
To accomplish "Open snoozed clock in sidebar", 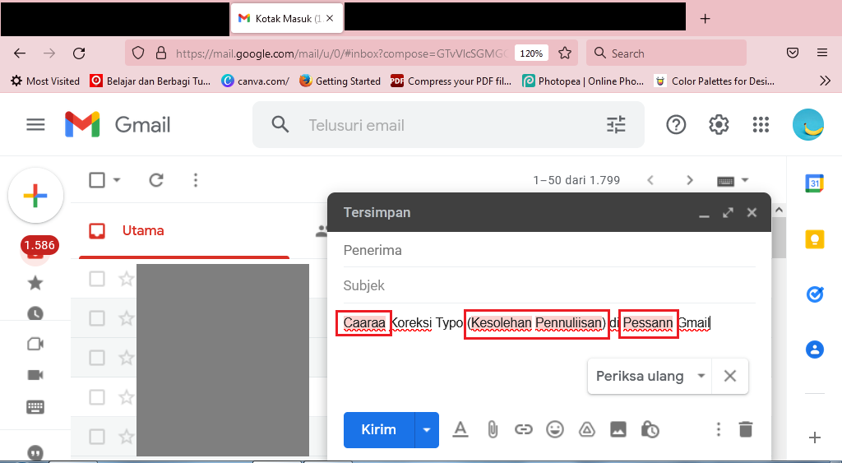I will coord(35,313).
